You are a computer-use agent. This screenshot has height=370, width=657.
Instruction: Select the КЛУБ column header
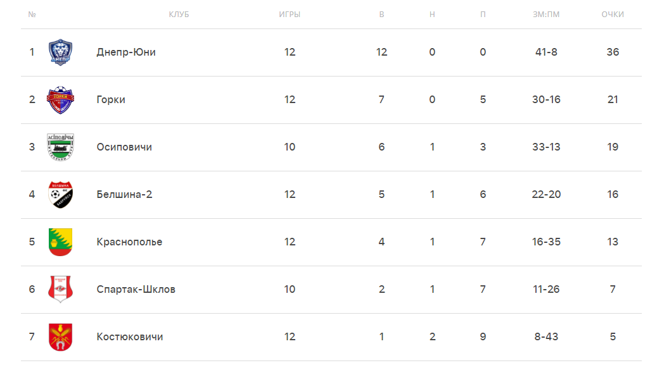tap(179, 15)
